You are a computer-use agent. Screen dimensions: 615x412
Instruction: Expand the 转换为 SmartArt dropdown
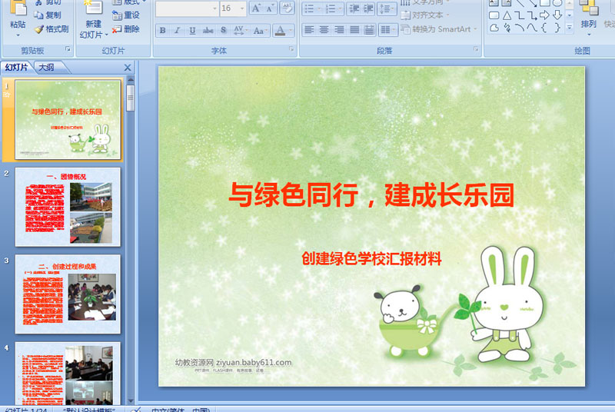[475, 29]
